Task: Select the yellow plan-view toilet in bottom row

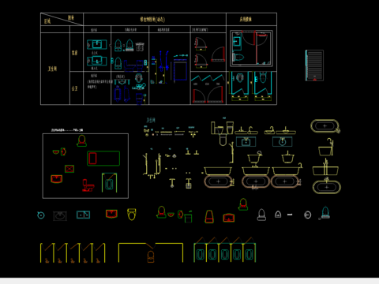Action: pyautogui.click(x=132, y=214)
